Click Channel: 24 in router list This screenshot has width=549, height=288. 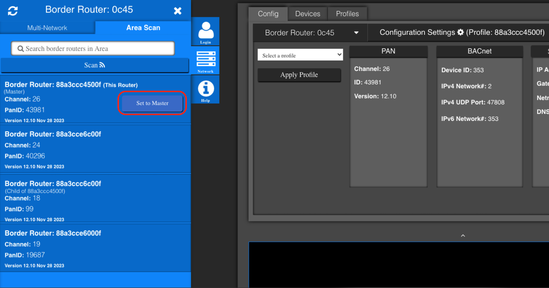tap(22, 145)
